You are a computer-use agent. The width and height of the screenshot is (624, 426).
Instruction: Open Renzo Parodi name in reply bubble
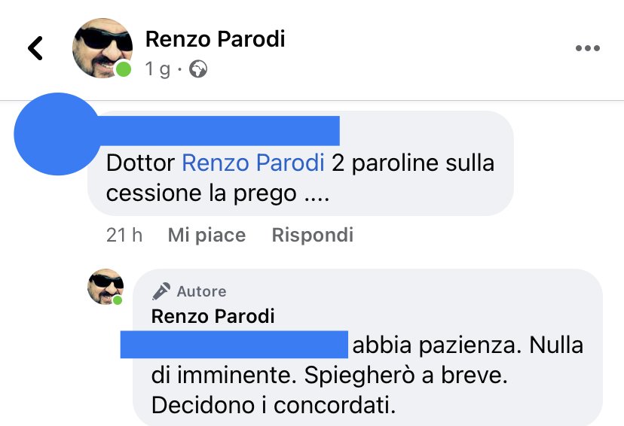pos(213,316)
